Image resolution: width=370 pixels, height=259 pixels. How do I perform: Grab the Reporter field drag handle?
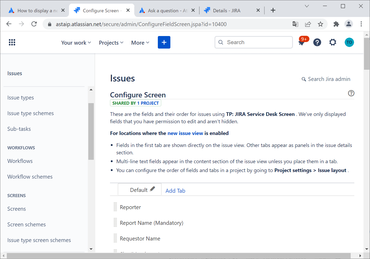(115, 207)
